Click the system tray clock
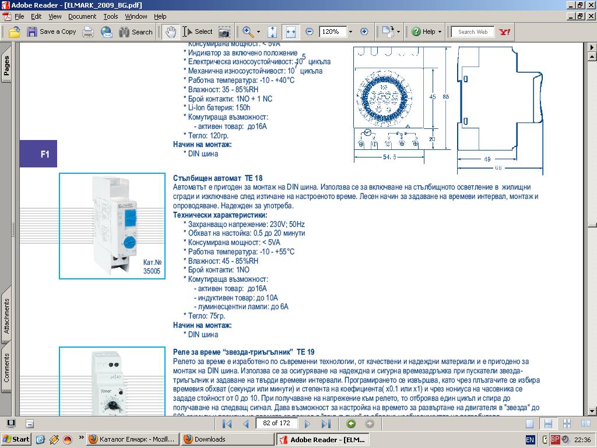The height and width of the screenshot is (448, 597). click(x=582, y=440)
